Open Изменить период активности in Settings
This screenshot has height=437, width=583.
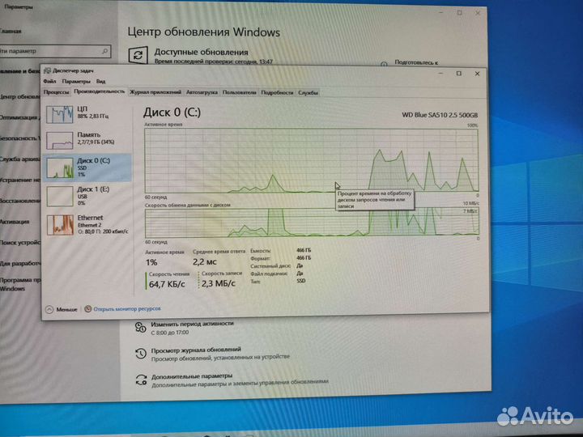tap(192, 323)
